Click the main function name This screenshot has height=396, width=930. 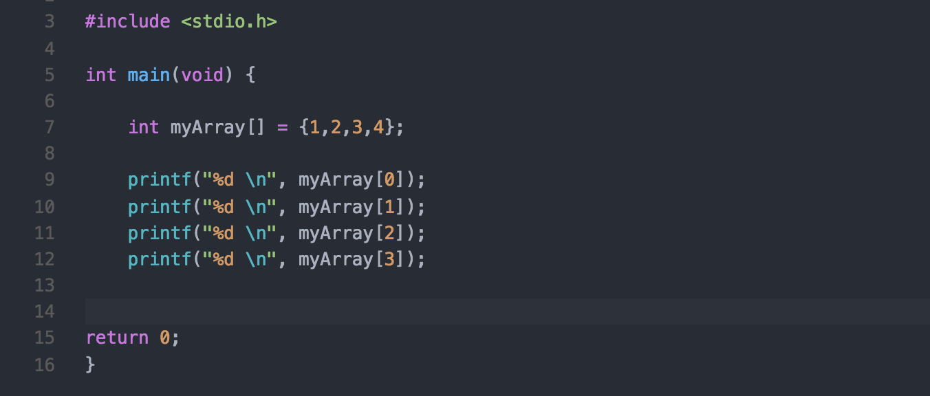pos(149,74)
